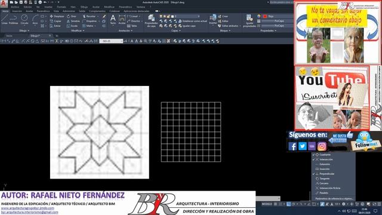Enable the Inserción object snap
The height and width of the screenshot is (215, 382).
333,169
